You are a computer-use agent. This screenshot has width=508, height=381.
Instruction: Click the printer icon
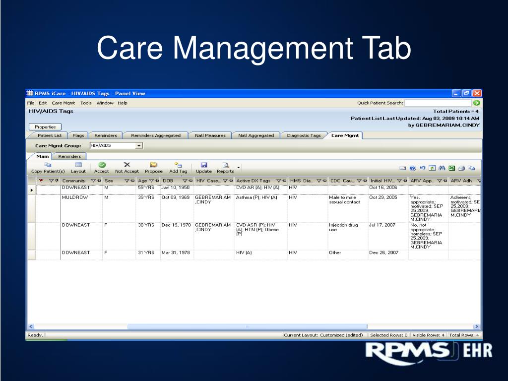point(461,168)
